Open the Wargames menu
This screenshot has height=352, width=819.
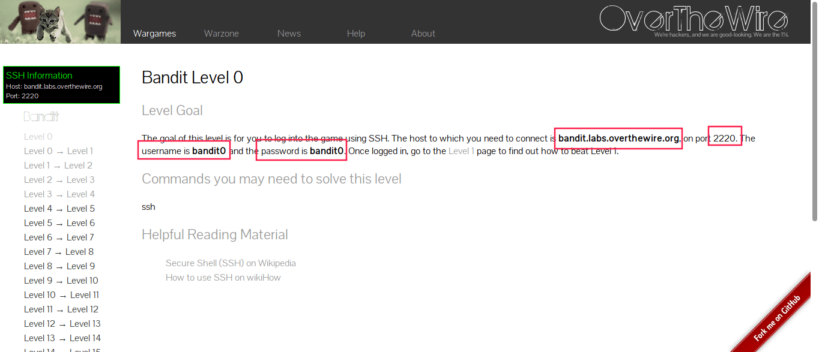(x=154, y=34)
